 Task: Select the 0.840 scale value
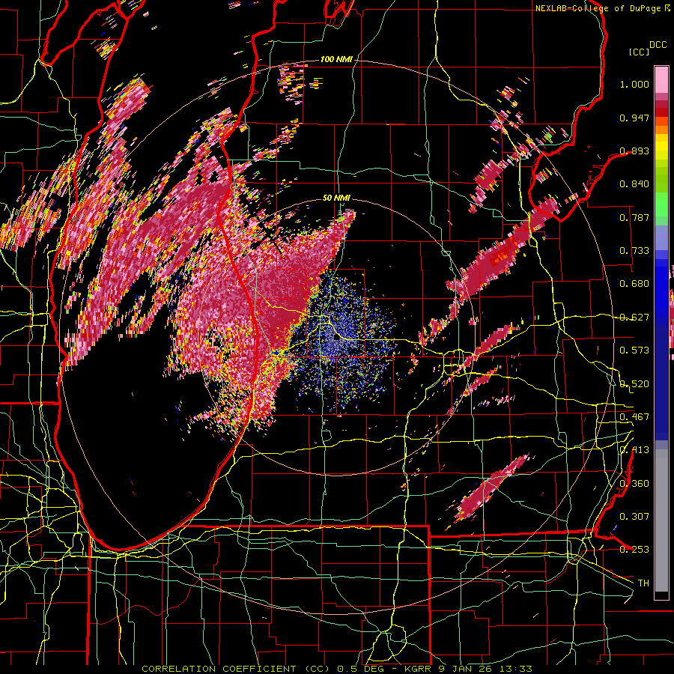(x=634, y=184)
